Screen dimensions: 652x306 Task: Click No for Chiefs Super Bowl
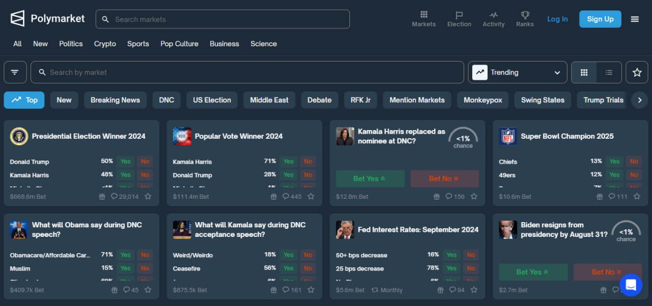634,162
